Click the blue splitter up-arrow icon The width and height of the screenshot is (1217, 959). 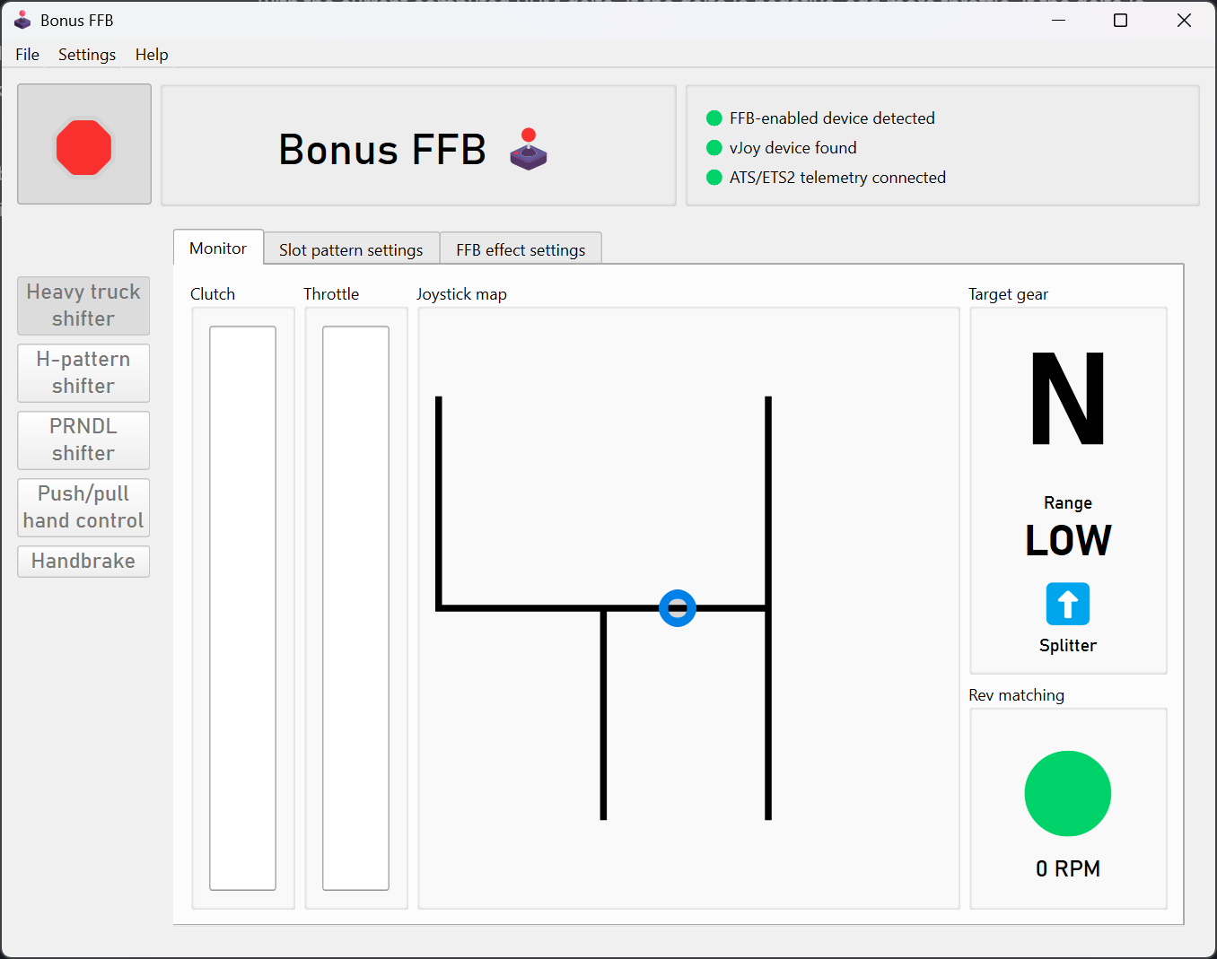click(x=1068, y=604)
